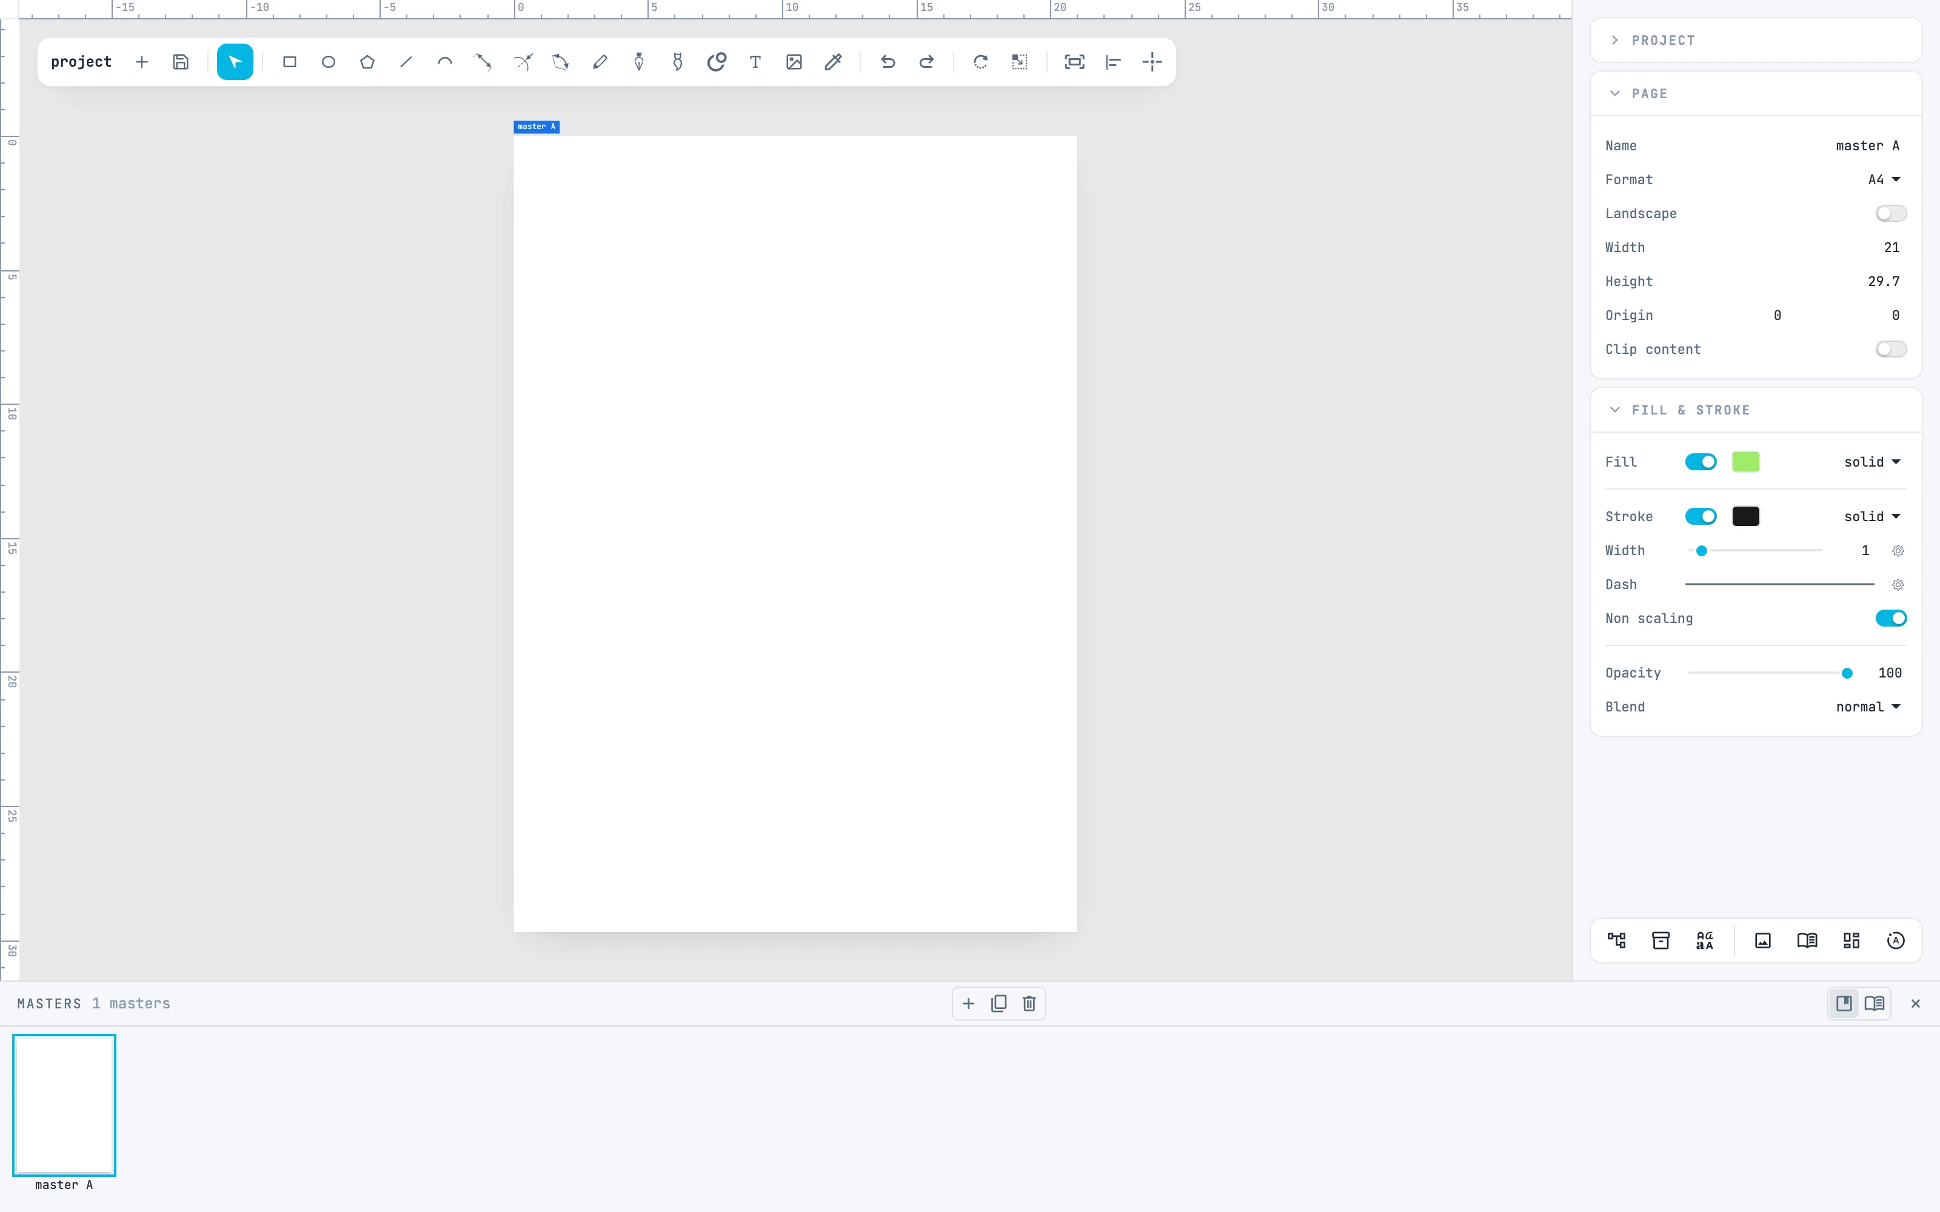
Task: Select the master A thumbnail
Action: click(x=64, y=1105)
